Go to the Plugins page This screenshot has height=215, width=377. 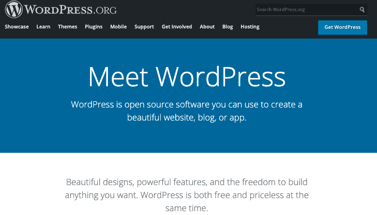pos(93,27)
